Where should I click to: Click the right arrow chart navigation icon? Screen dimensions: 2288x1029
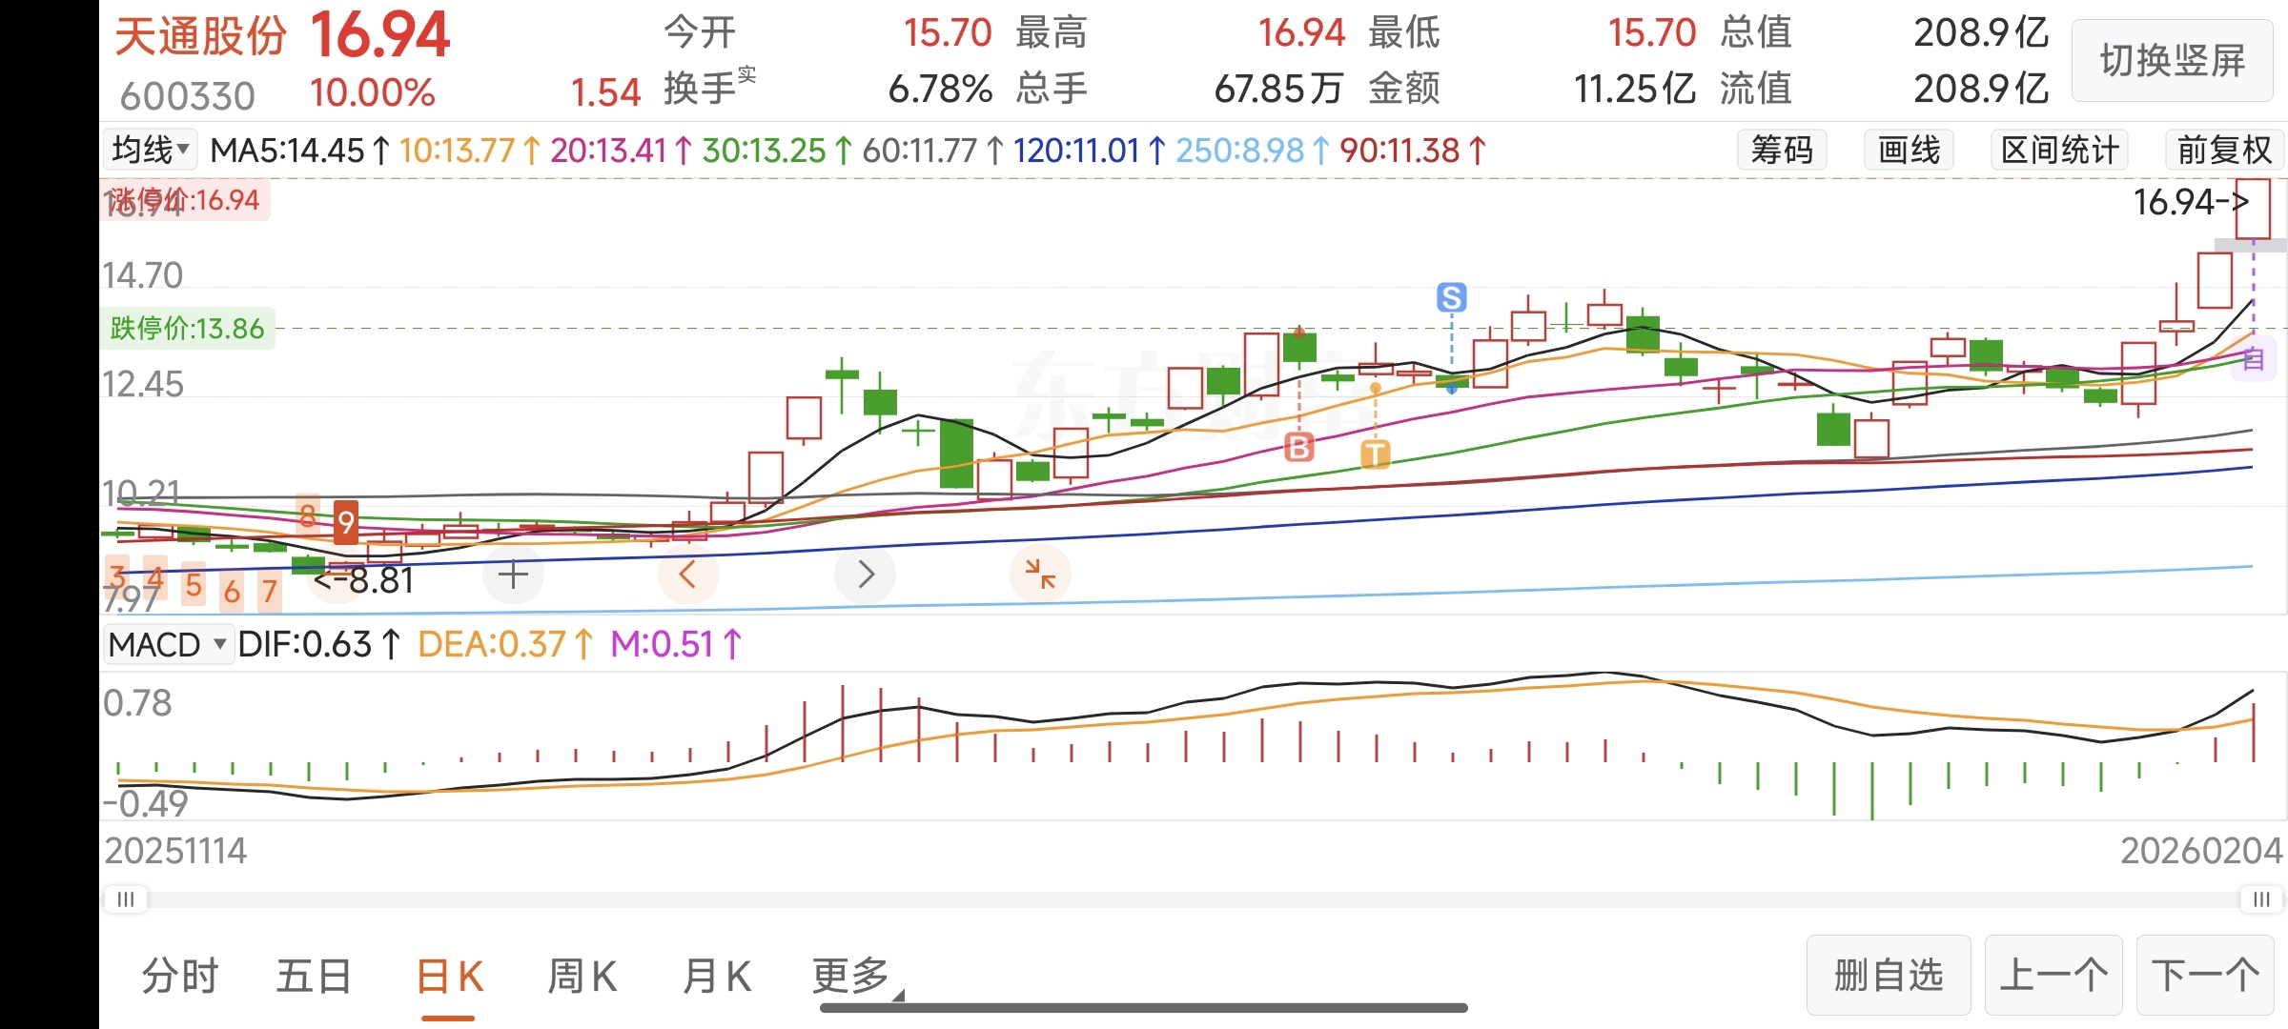point(865,575)
